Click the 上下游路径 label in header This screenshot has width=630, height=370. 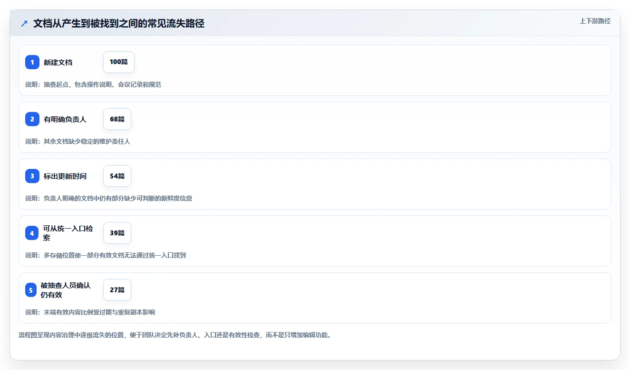coord(595,21)
